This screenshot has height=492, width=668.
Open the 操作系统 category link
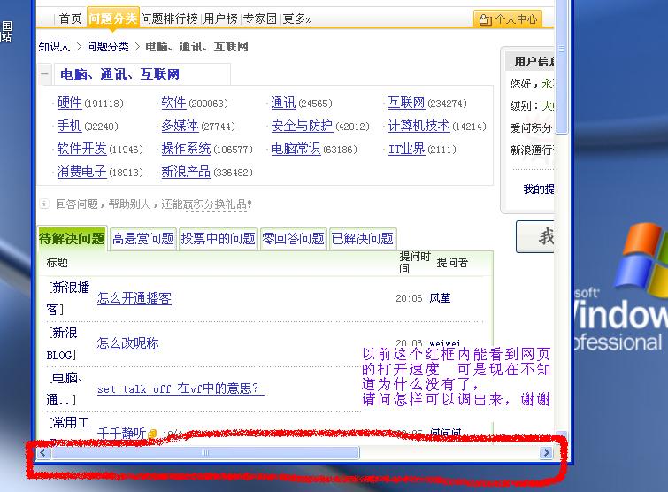coord(186,149)
